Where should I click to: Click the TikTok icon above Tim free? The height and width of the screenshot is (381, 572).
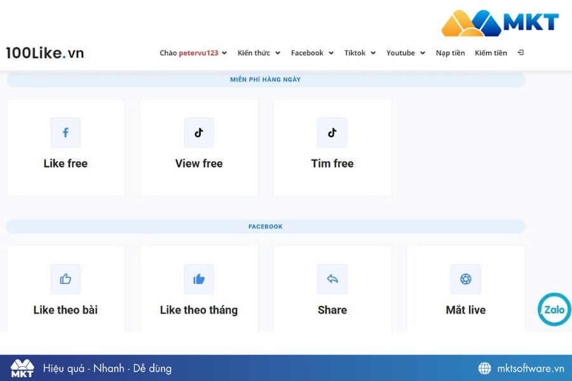click(x=332, y=133)
